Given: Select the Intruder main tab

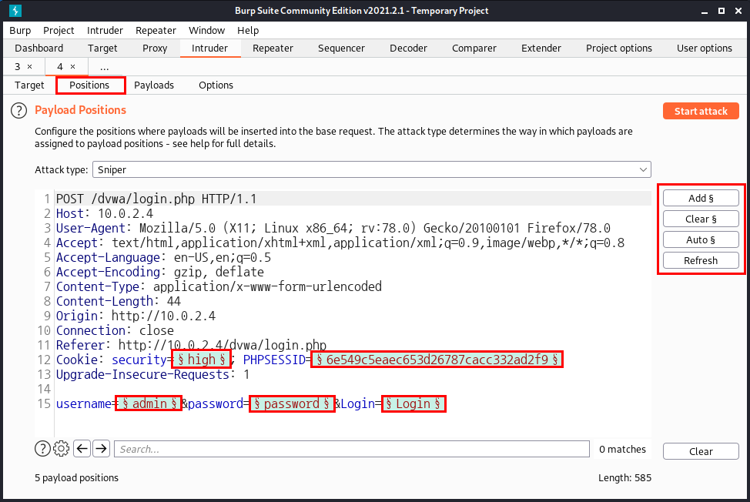Looking at the screenshot, I should click(209, 49).
